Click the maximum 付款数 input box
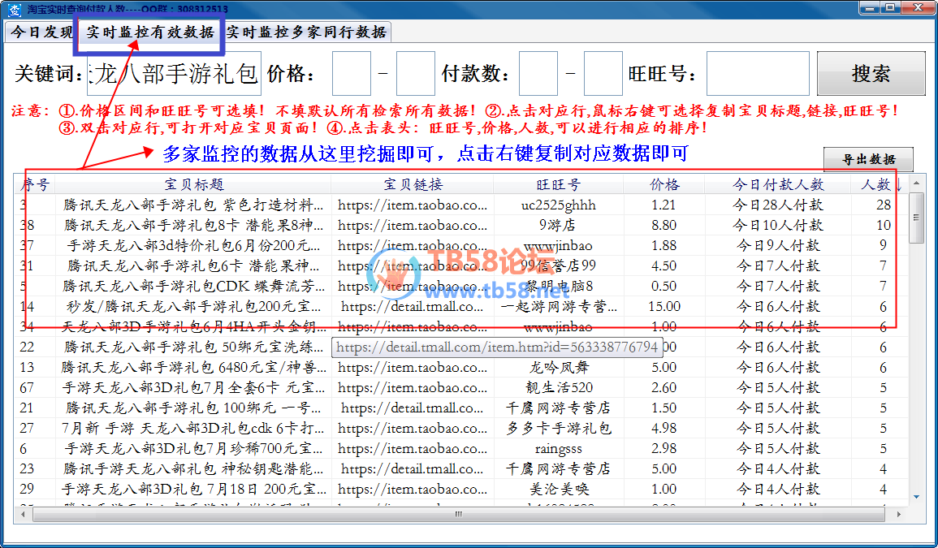This screenshot has height=548, width=938. coord(603,74)
